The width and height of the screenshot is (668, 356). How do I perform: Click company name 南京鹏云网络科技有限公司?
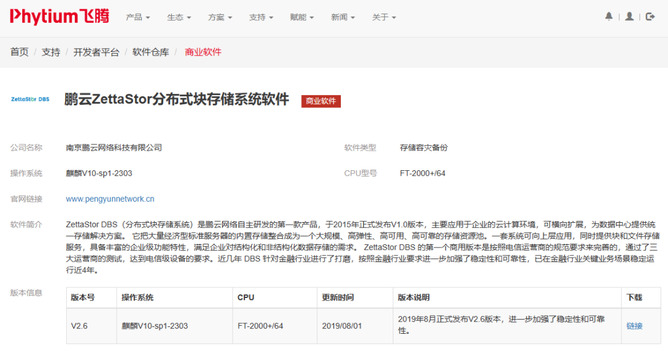click(x=114, y=148)
